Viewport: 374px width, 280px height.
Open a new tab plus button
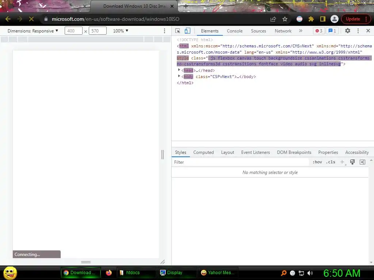pos(186,7)
